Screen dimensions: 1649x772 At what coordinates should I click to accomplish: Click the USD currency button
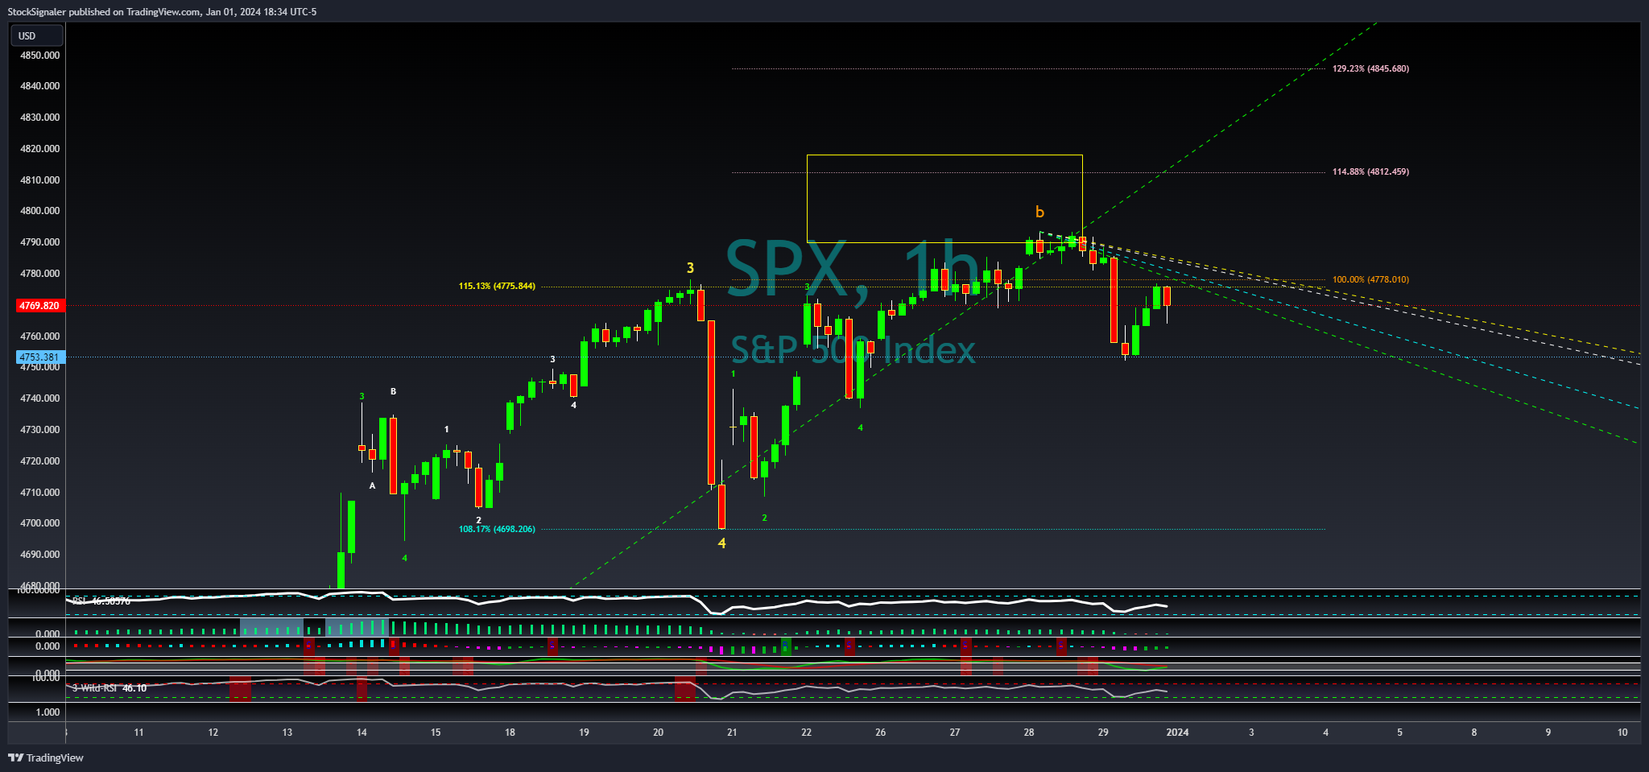[36, 35]
